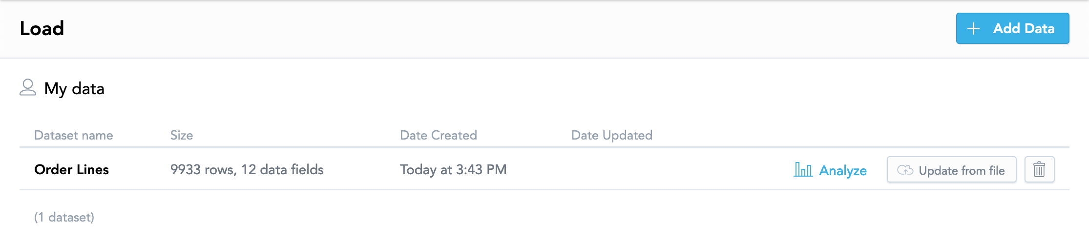Click the plus icon in Add Data
Image resolution: width=1089 pixels, height=243 pixels.
[973, 28]
